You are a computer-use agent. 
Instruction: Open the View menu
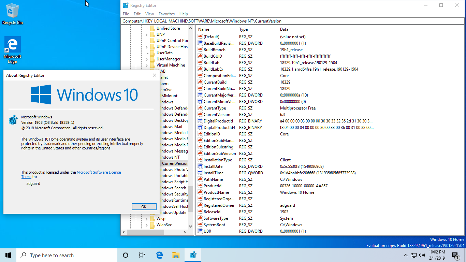(x=149, y=14)
